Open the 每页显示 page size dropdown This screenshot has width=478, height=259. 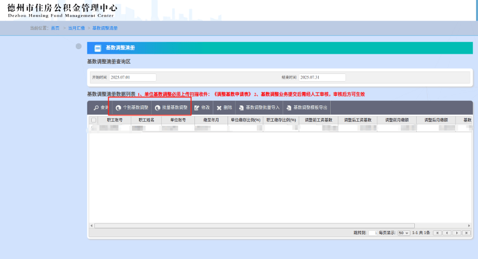(x=403, y=233)
